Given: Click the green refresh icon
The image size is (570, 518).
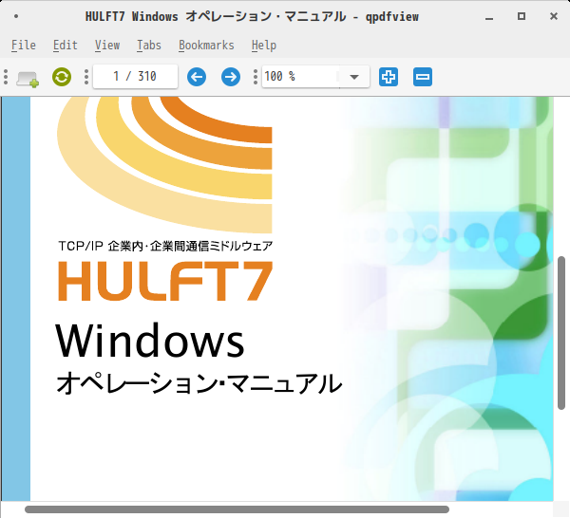Looking at the screenshot, I should [x=62, y=77].
